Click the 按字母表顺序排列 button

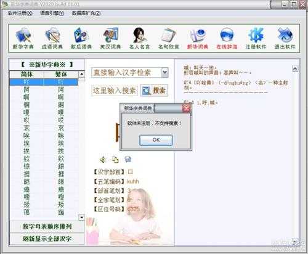(47, 227)
